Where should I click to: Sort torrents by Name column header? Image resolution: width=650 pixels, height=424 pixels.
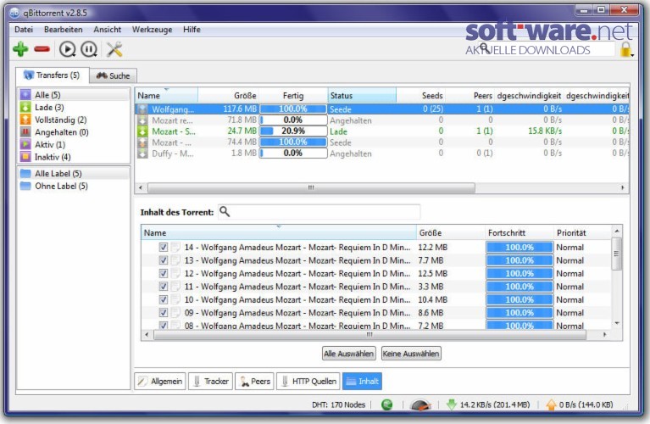[x=167, y=96]
